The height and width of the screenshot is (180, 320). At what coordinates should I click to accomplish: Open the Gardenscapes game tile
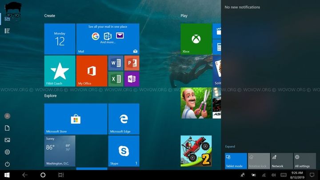point(196,103)
